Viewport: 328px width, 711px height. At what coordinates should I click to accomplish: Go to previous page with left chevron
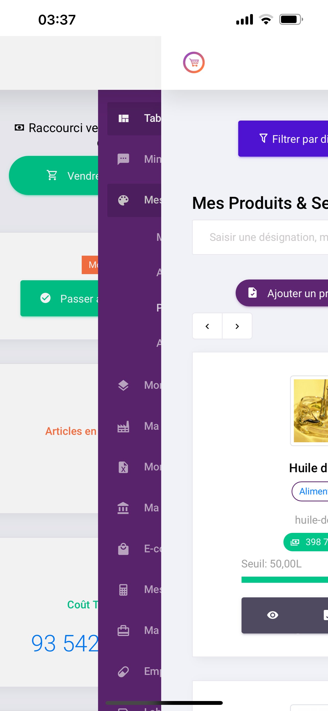tap(207, 326)
